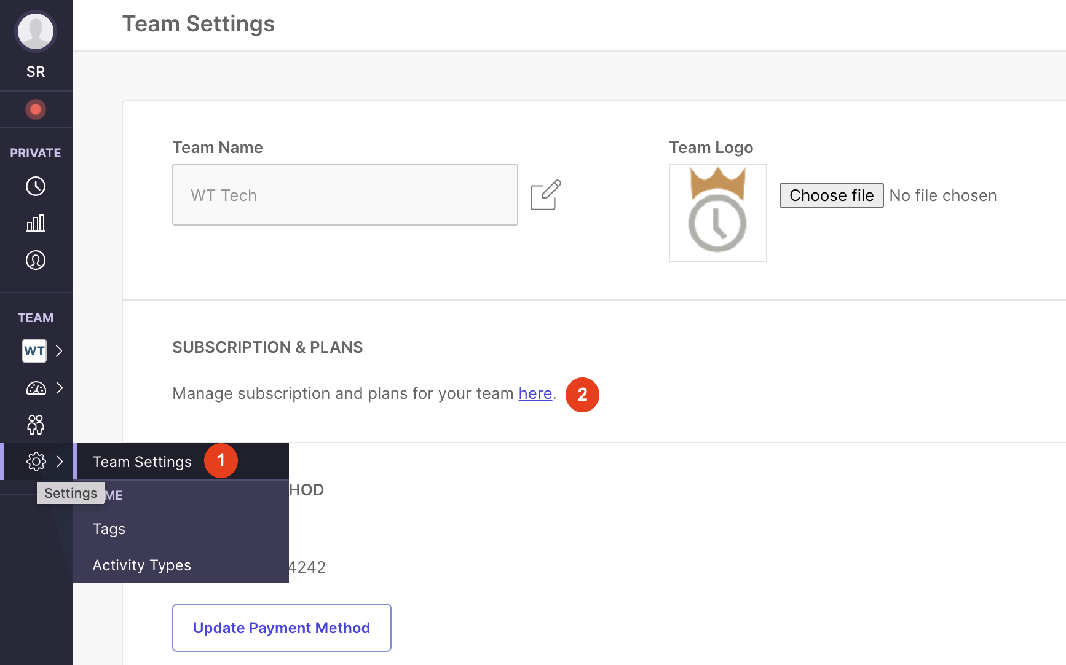Select Team Settings in the settings menu
Screen dimensions: 1066x665
click(x=142, y=462)
